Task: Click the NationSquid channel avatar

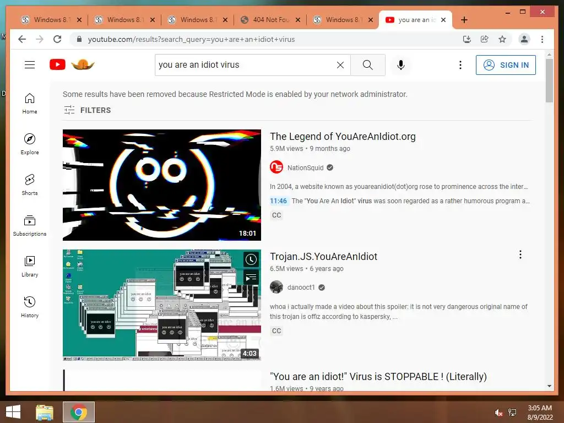Action: coord(276,167)
